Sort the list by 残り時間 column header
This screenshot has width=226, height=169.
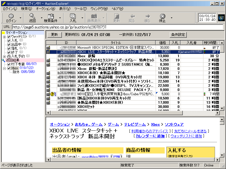click(211, 43)
